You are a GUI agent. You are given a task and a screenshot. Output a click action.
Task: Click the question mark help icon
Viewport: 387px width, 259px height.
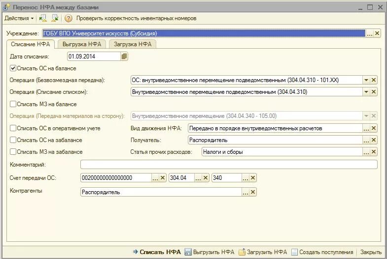pyautogui.click(x=69, y=18)
